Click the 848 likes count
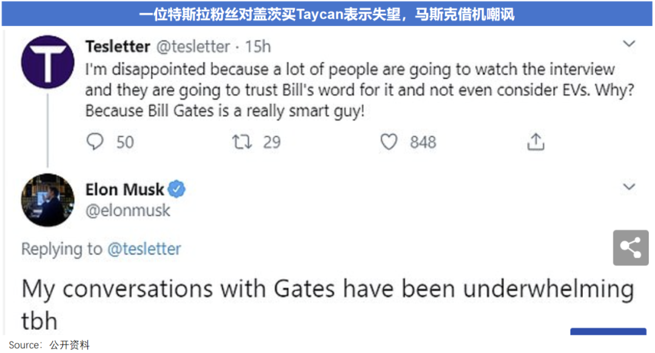655x353 pixels. [423, 143]
